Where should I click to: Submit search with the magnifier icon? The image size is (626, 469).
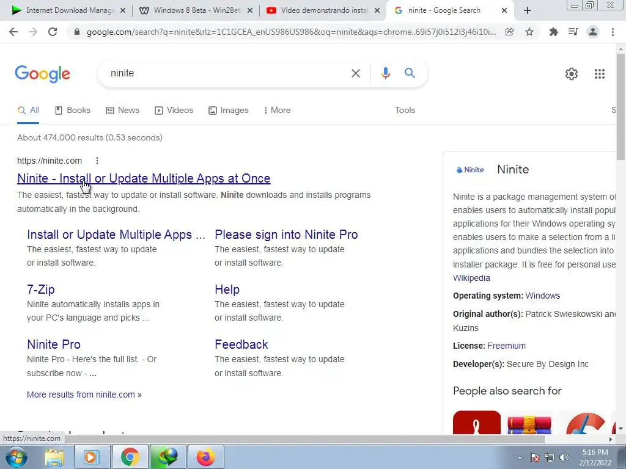[410, 73]
